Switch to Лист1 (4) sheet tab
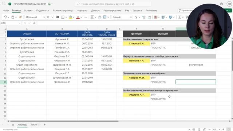Image resolution: width=233 pixels, height=131 pixels. 36,124
